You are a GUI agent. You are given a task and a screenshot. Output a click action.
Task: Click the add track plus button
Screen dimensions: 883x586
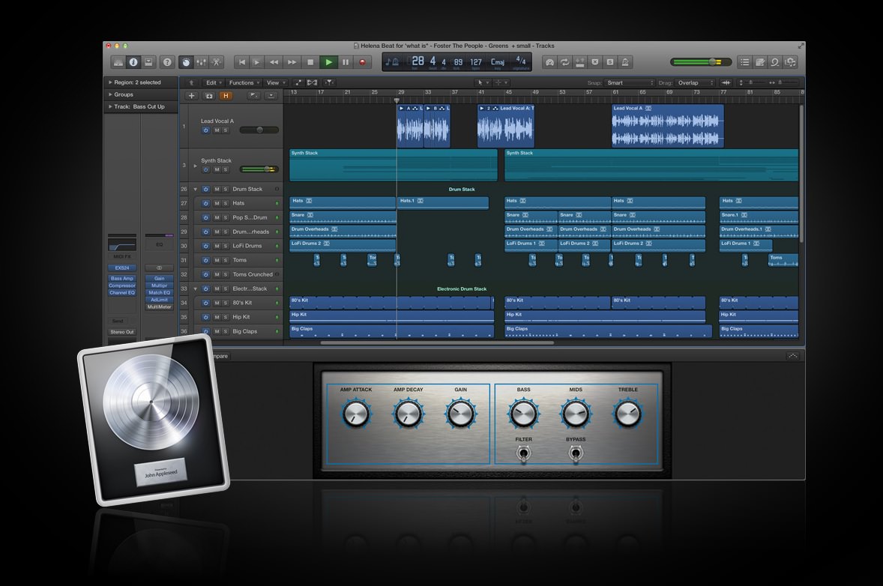191,96
